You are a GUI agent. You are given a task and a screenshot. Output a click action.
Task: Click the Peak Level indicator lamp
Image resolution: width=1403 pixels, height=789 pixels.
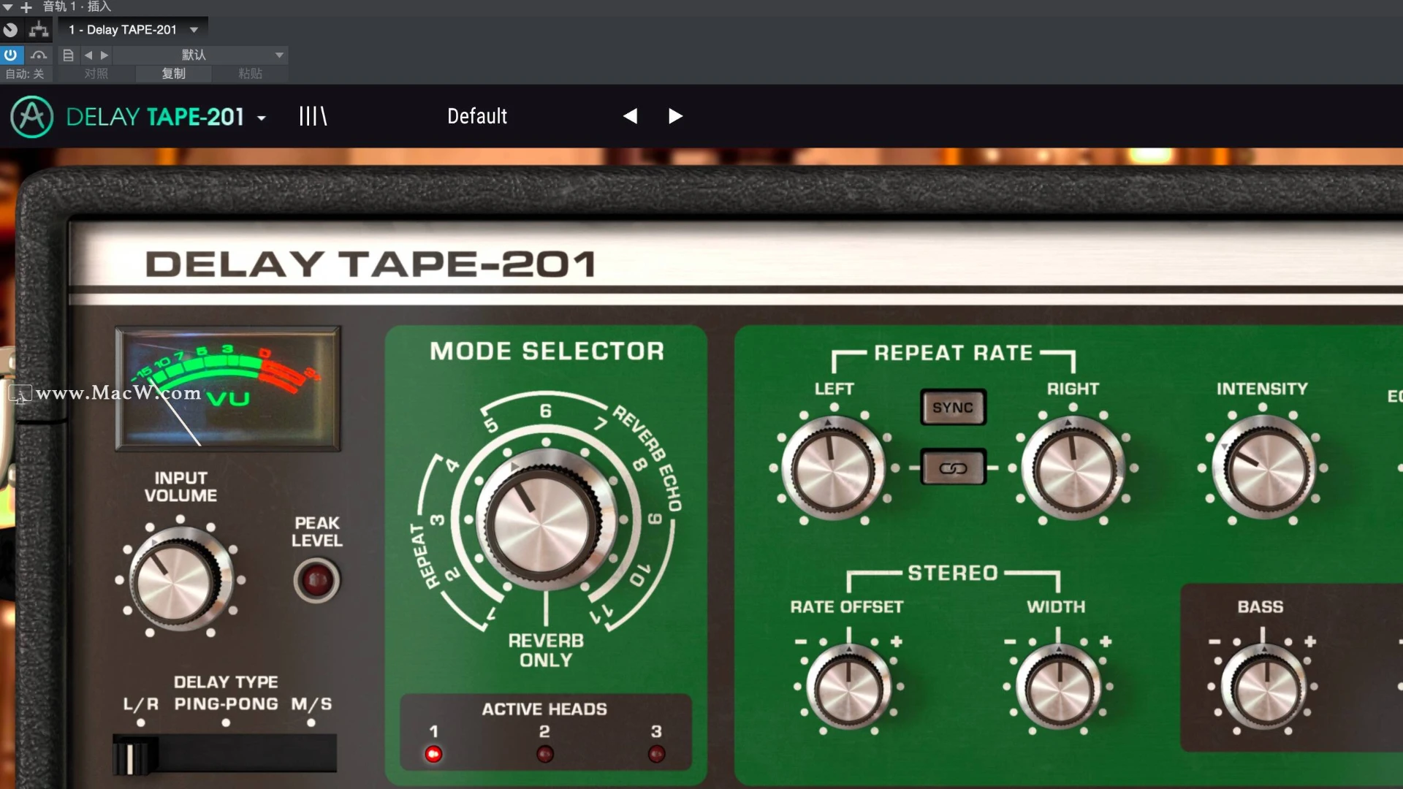point(316,581)
